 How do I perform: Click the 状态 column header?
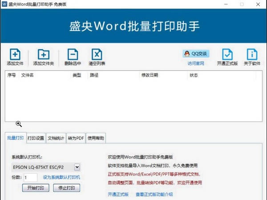coord(194,75)
